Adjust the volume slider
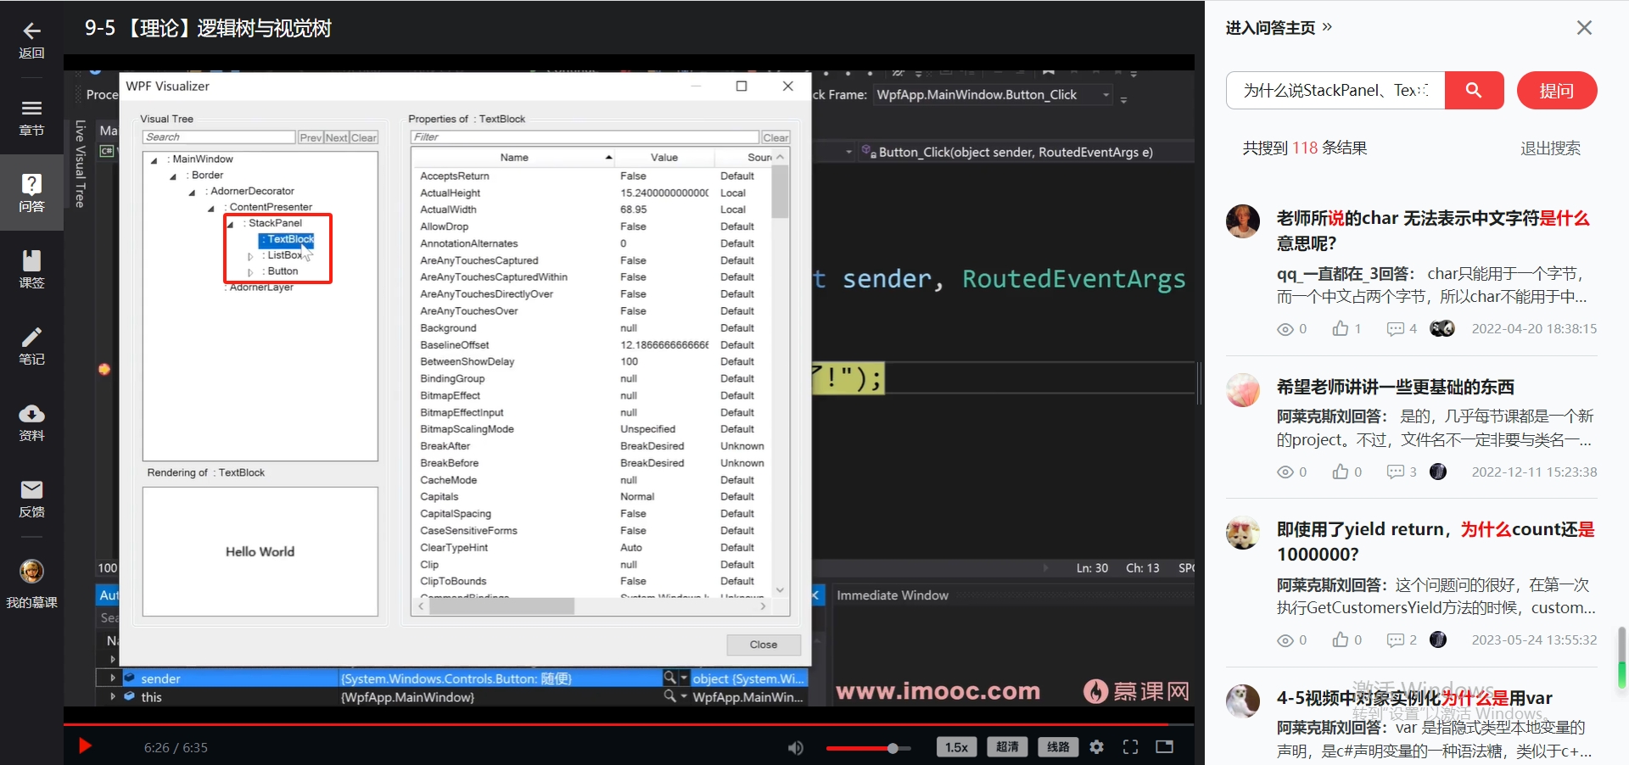 click(868, 748)
